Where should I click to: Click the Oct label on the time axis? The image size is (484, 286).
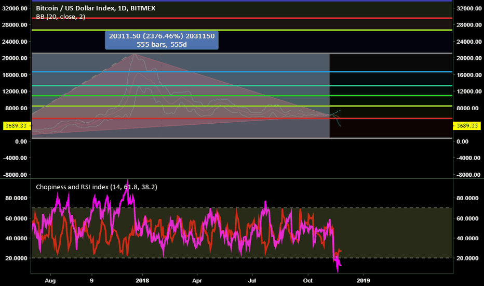(308, 281)
